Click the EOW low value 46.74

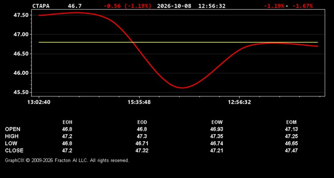(216, 143)
